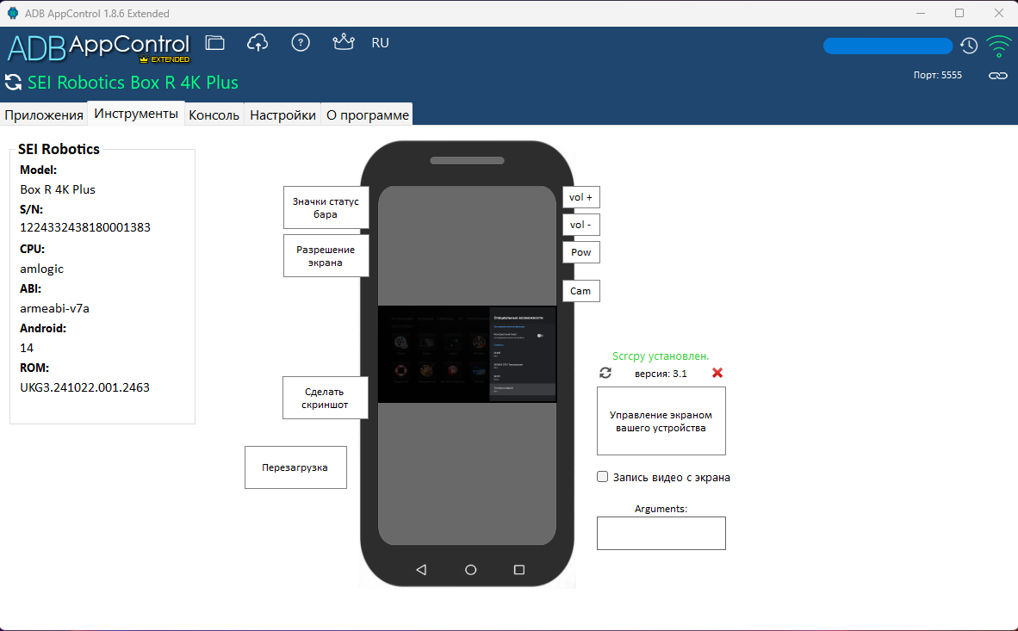The image size is (1018, 631).
Task: Click the Scrcpy установлен status text
Action: (661, 356)
